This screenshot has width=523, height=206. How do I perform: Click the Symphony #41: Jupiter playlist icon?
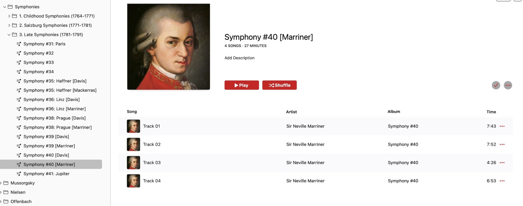(x=19, y=174)
